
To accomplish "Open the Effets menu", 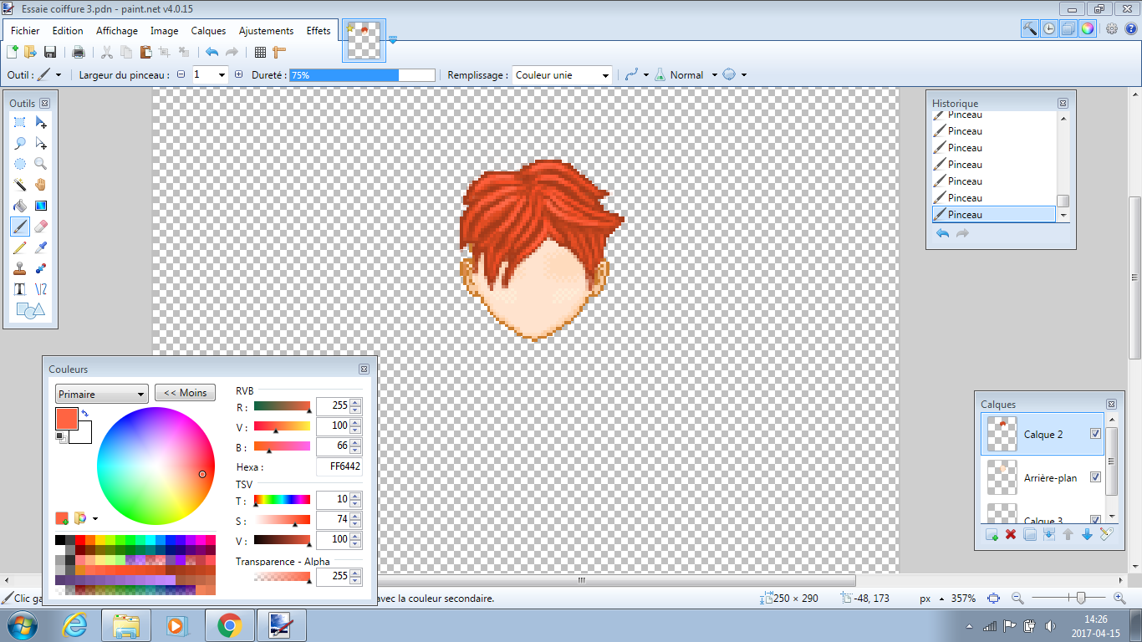I will pos(319,31).
